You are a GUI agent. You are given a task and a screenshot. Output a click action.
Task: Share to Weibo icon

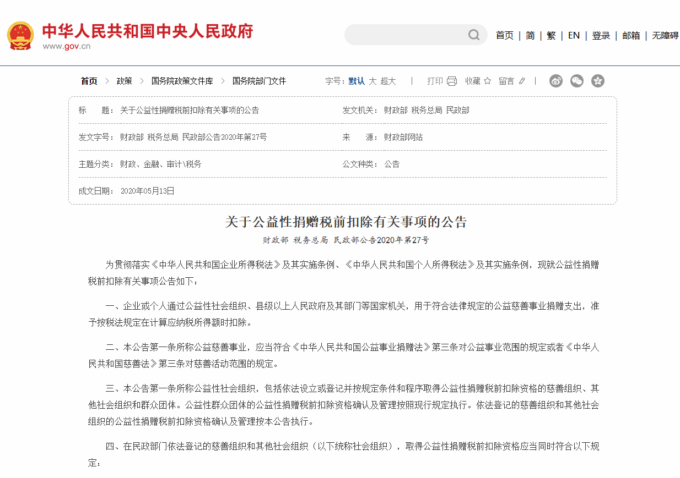click(x=556, y=81)
